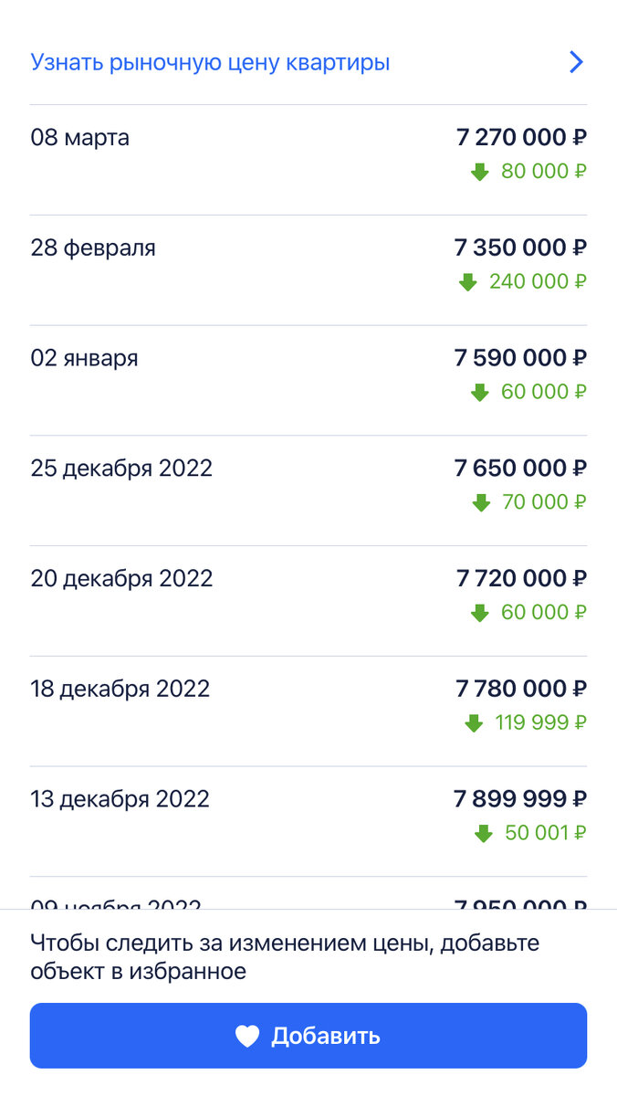Click green down arrow beside 80 000 ₽

point(480,172)
